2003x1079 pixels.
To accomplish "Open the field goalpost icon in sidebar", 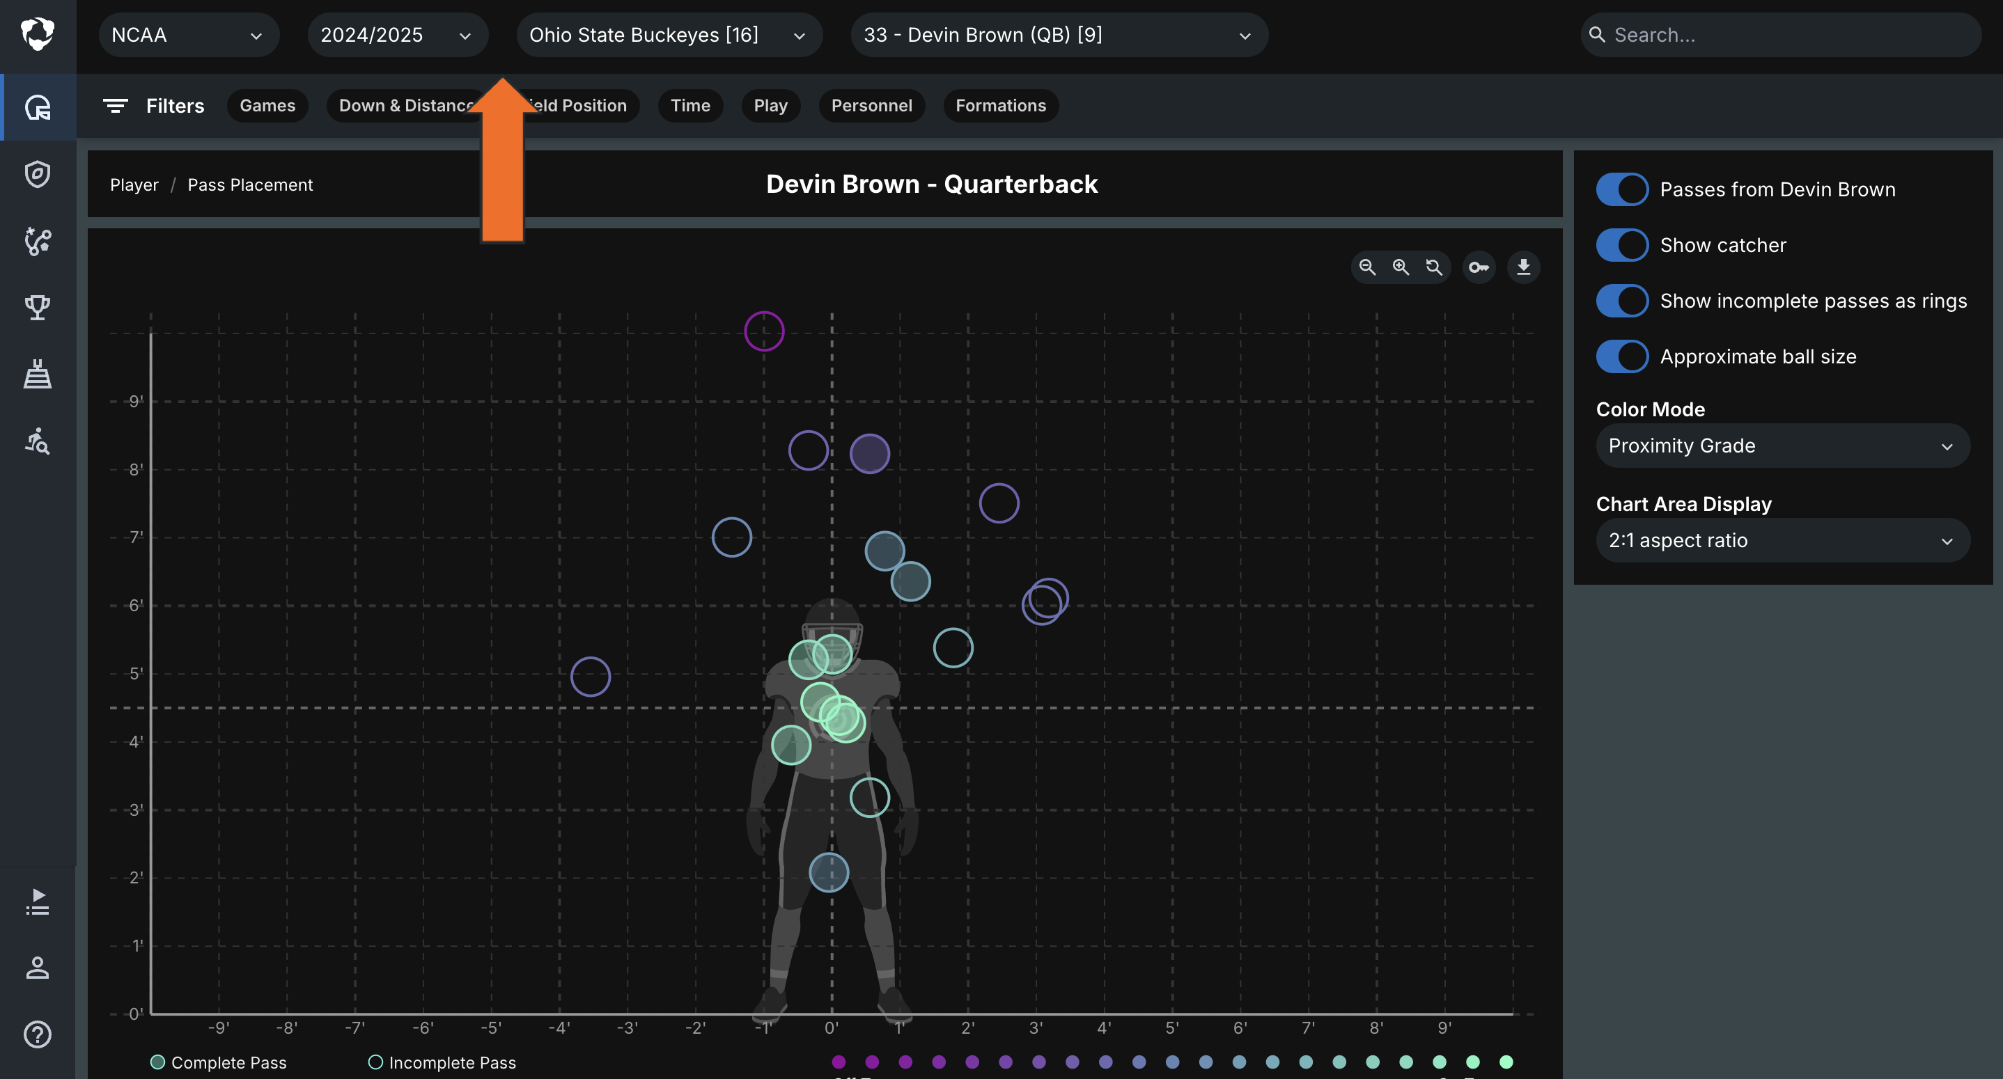I will 38,375.
